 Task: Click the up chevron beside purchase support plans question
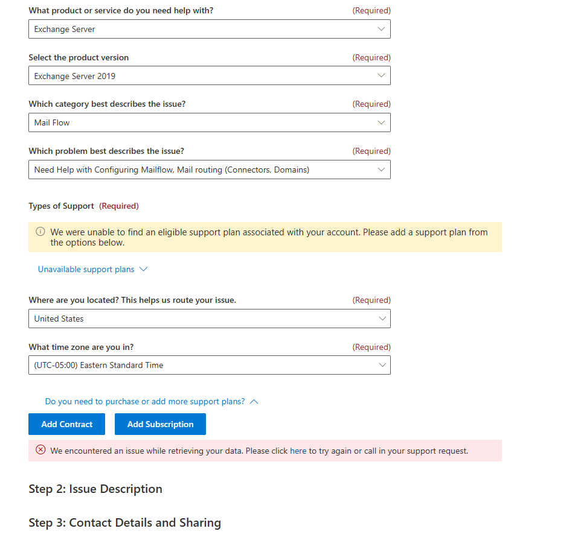(x=254, y=401)
